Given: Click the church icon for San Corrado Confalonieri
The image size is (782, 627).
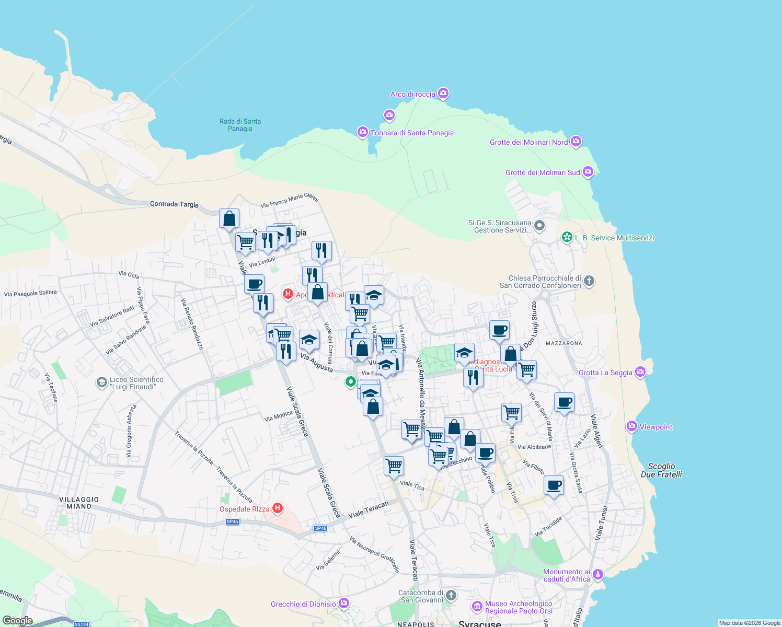Looking at the screenshot, I should tap(589, 281).
